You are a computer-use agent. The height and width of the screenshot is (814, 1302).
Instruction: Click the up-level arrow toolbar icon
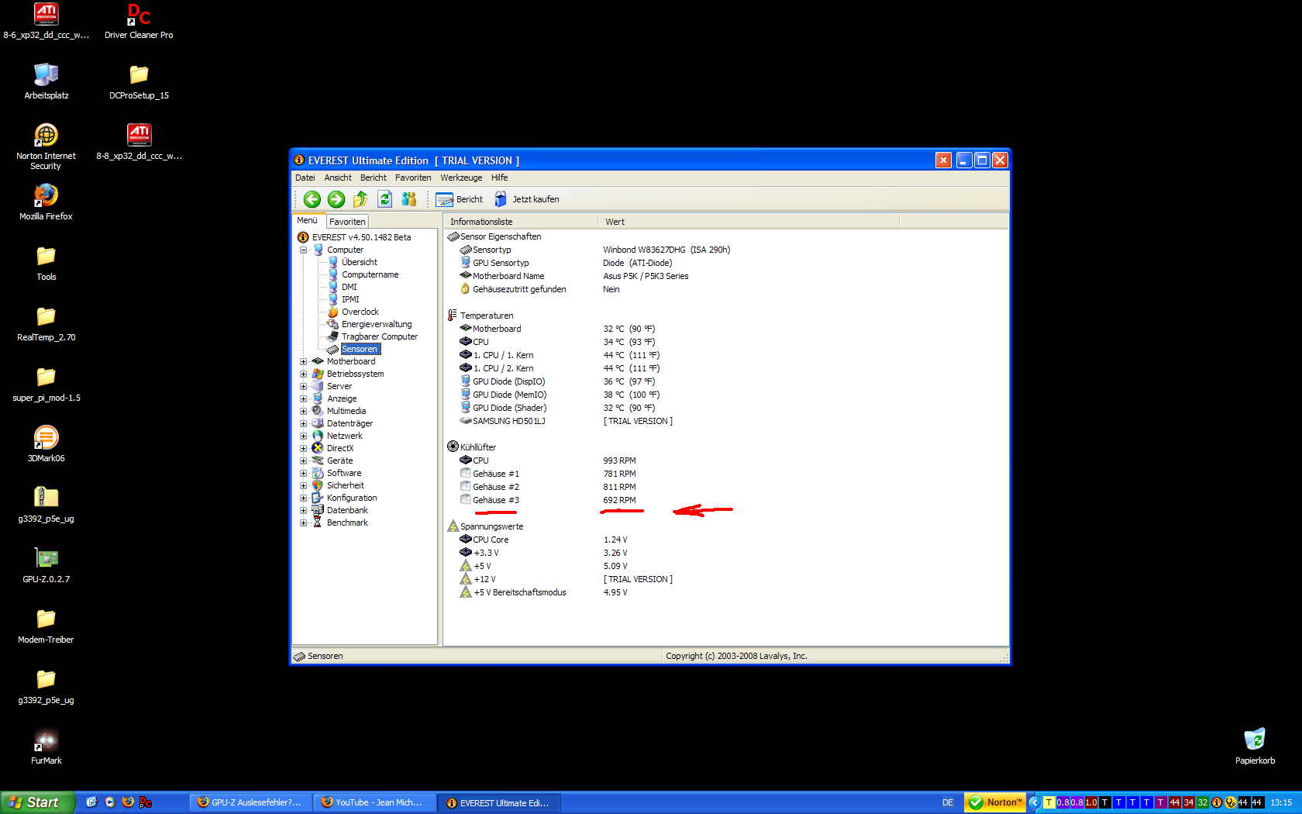[x=360, y=199]
